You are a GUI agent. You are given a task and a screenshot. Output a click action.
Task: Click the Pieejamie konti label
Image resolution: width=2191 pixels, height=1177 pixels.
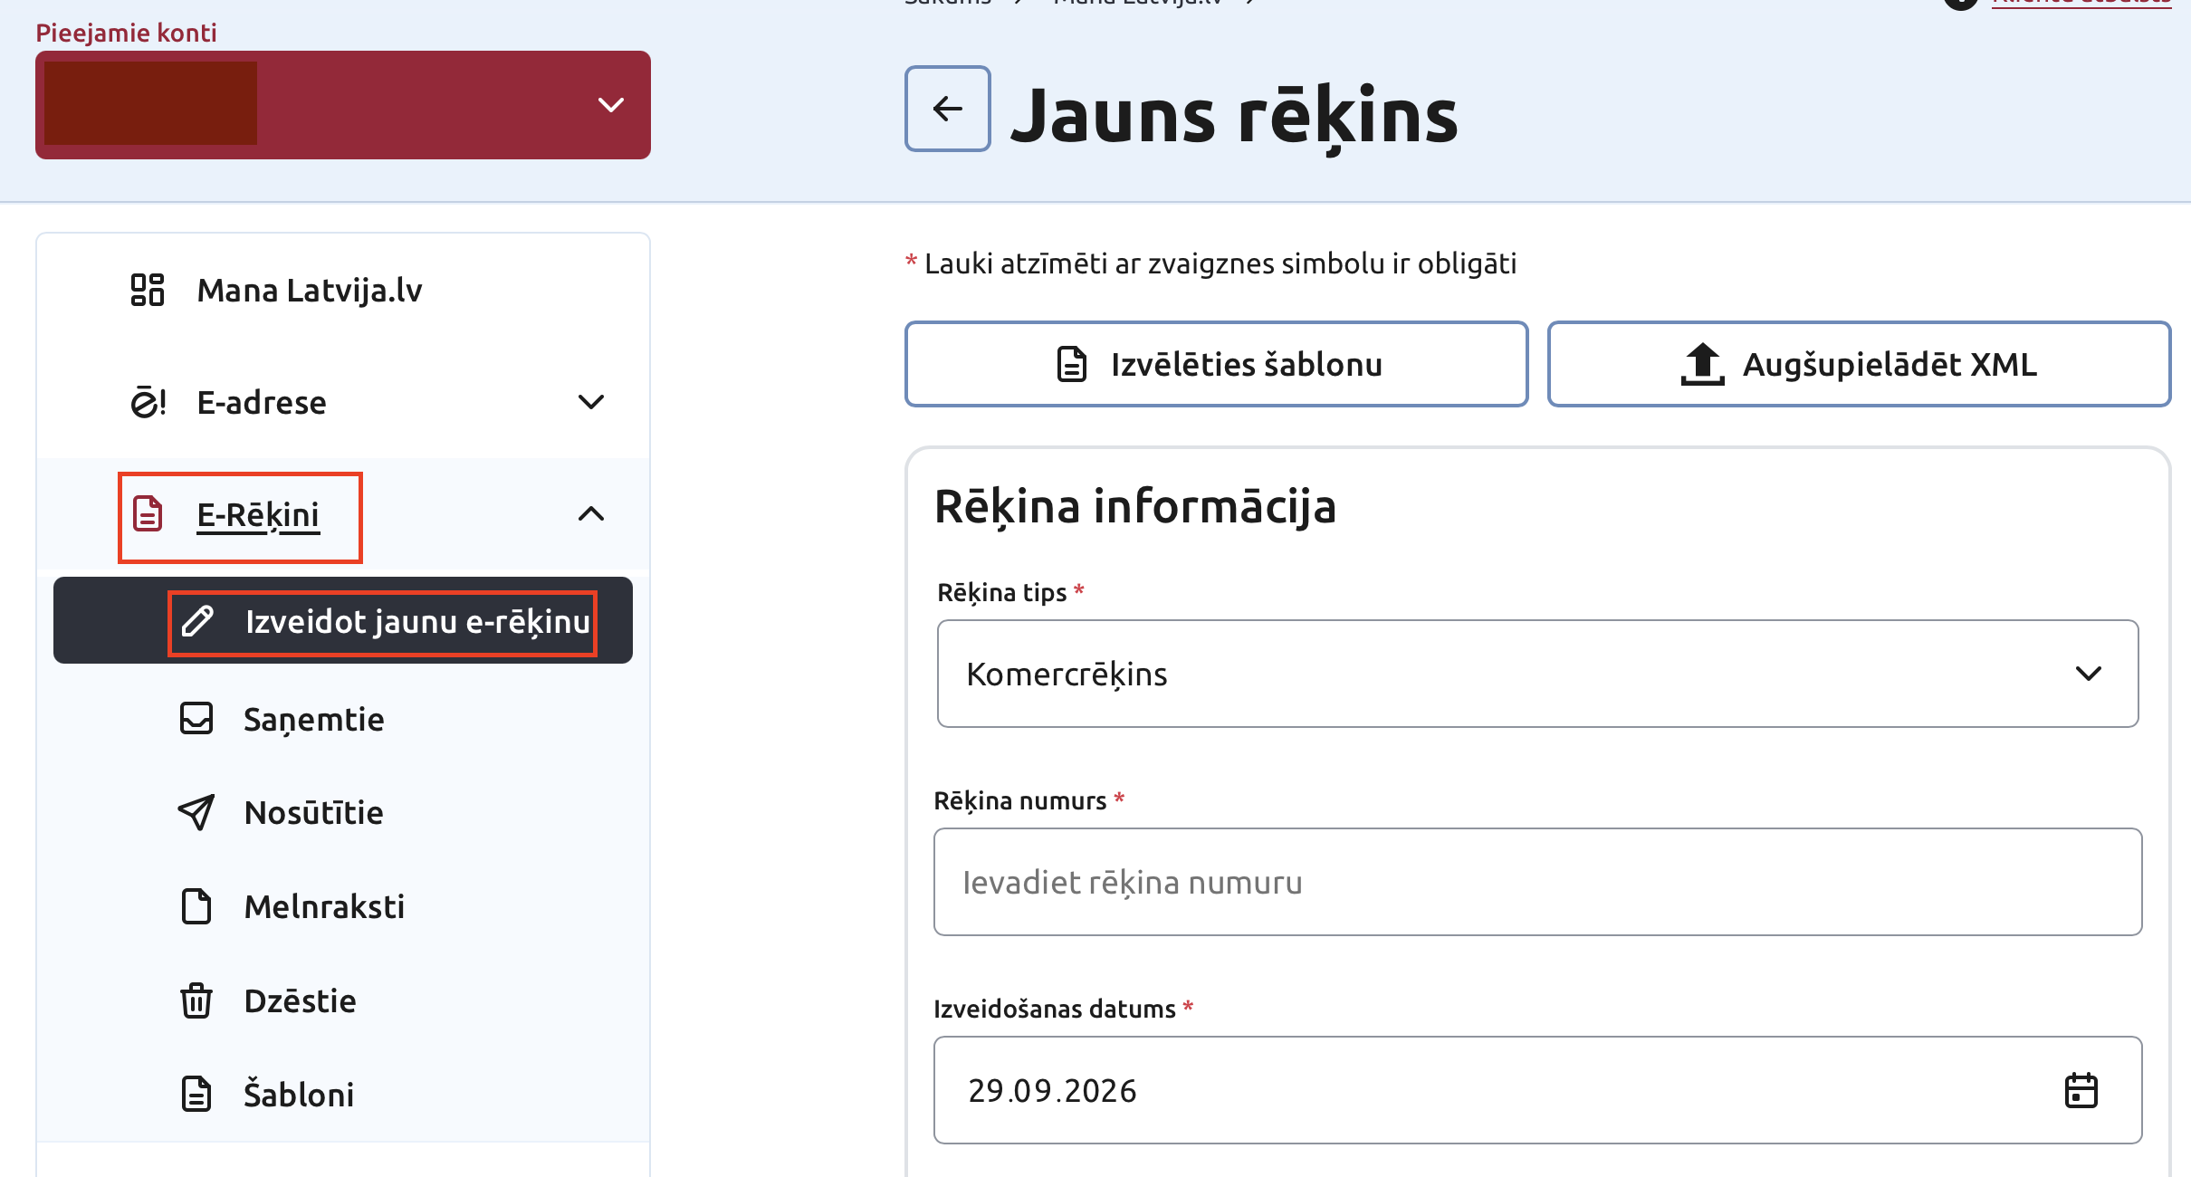click(126, 33)
